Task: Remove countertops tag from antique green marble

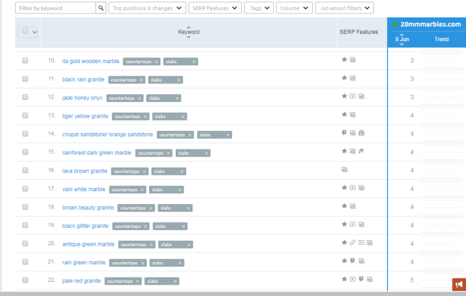Action: pos(151,245)
